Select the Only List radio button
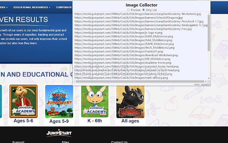Viewport: 228px width, 143px height. (x=144, y=10)
